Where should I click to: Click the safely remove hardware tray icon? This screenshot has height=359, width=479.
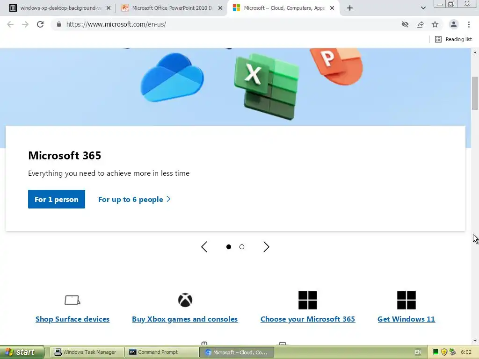(x=453, y=352)
